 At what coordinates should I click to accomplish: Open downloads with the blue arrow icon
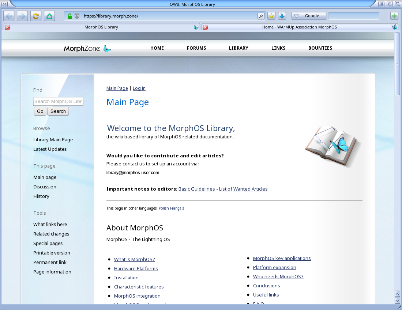[x=282, y=16]
